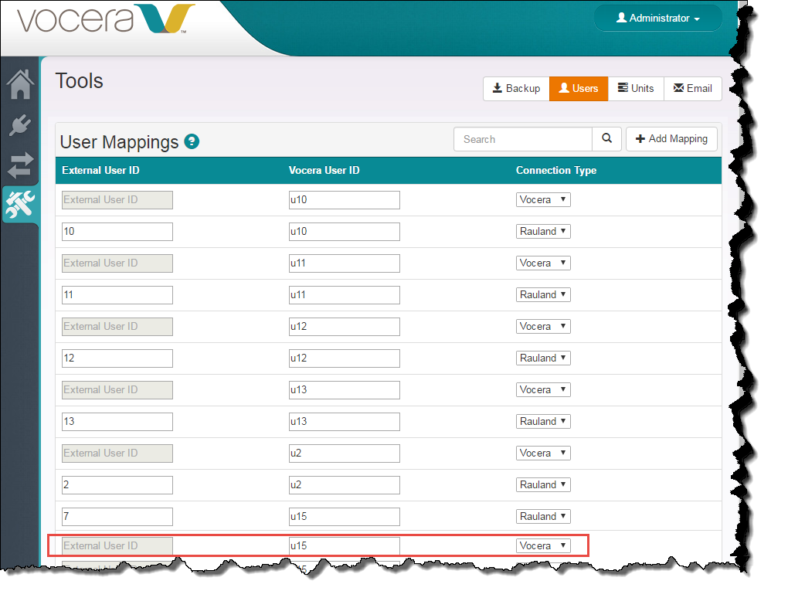
Task: Open the Vocera connection dropdown in the first u10 row
Action: [543, 199]
